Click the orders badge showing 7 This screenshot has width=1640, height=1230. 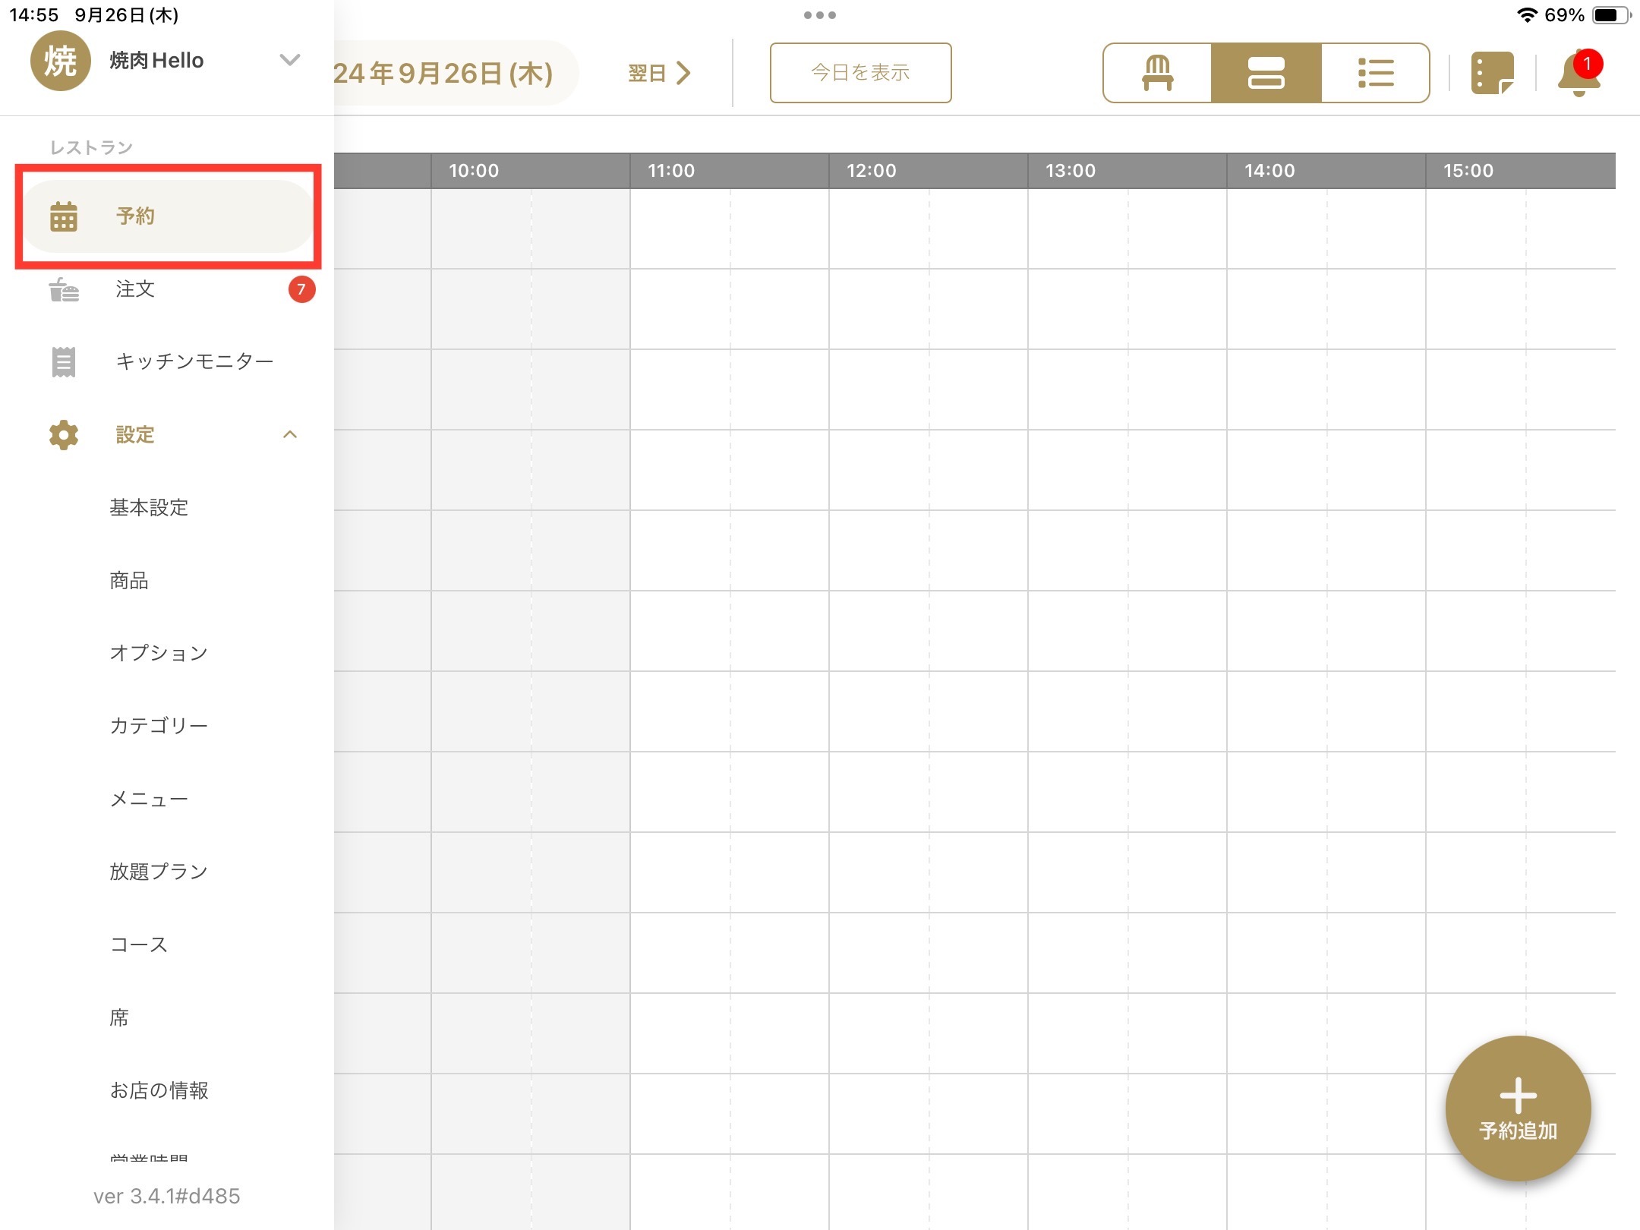pyautogui.click(x=301, y=289)
